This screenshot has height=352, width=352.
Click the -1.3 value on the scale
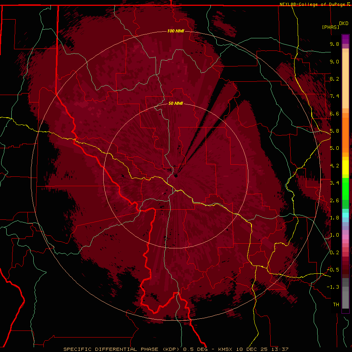pos(333,287)
